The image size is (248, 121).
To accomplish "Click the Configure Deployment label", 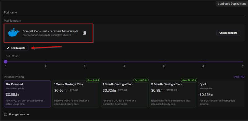I will (x=232, y=4).
